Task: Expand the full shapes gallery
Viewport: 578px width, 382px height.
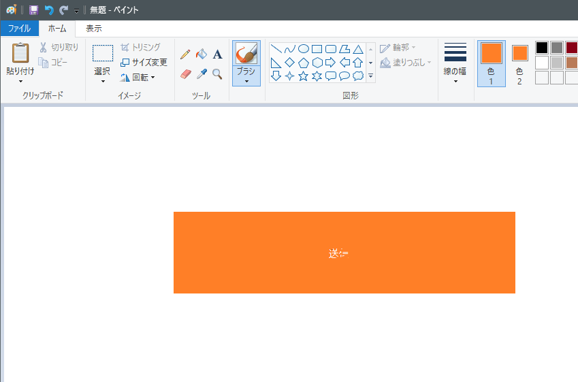Action: pyautogui.click(x=371, y=76)
